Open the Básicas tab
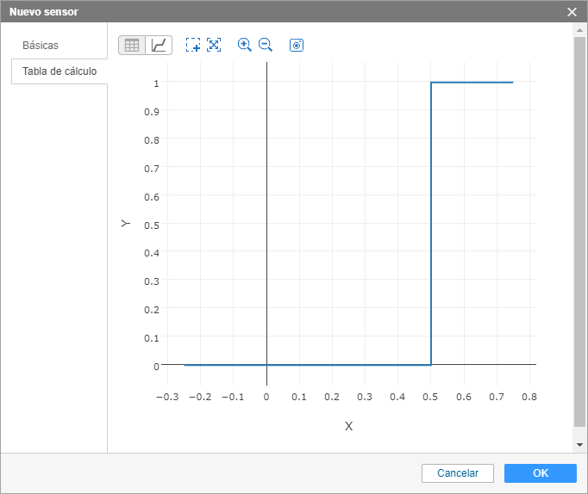Screen dimensions: 588x494 [41, 46]
